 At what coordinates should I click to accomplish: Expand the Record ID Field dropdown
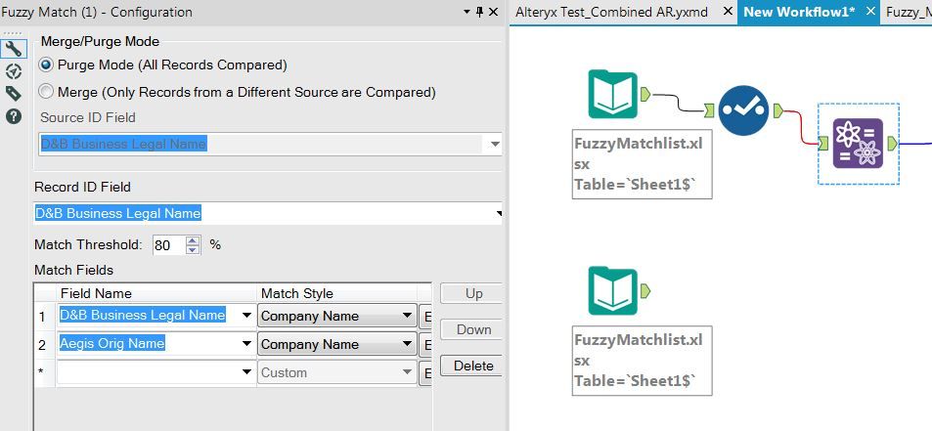pos(498,213)
